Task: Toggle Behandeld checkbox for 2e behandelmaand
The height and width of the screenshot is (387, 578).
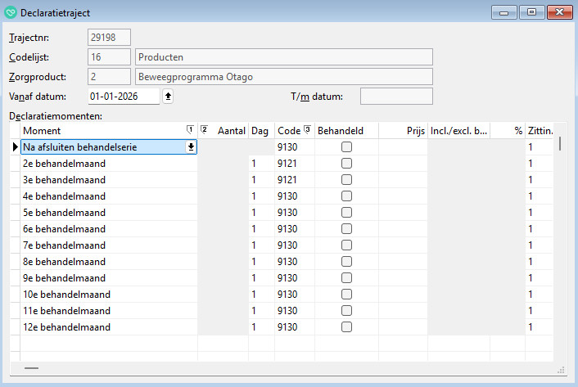Action: click(346, 164)
